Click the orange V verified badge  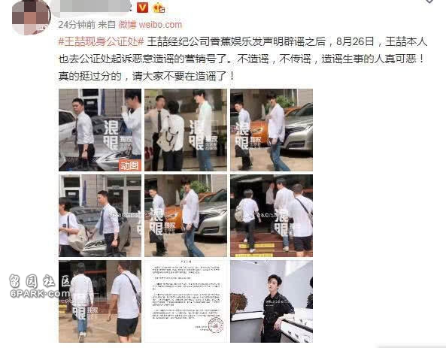142,8
